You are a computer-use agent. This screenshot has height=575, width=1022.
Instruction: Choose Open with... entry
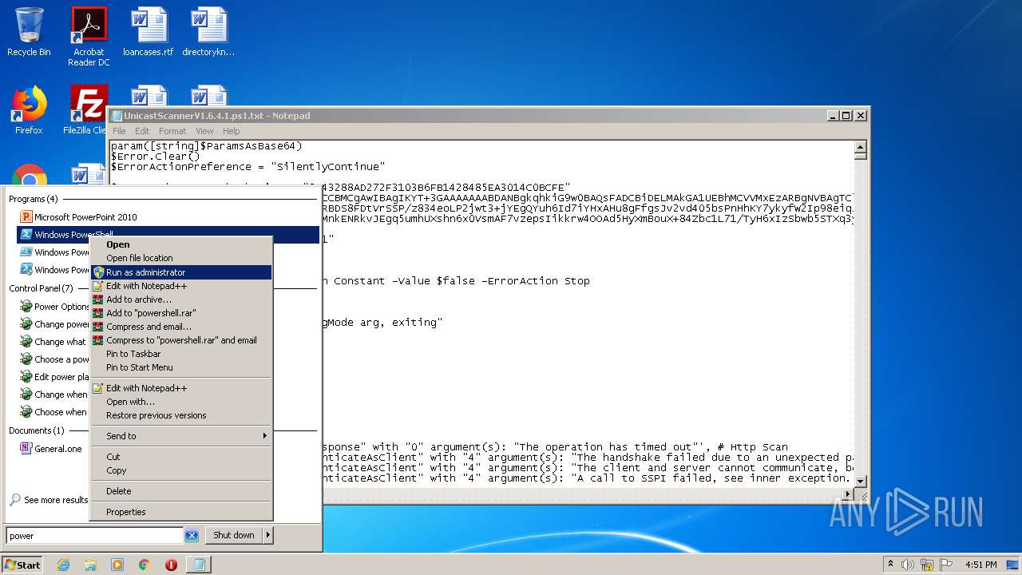click(x=181, y=402)
